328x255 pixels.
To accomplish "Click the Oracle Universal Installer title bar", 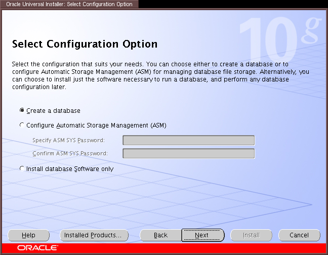I will pyautogui.click(x=69, y=4).
